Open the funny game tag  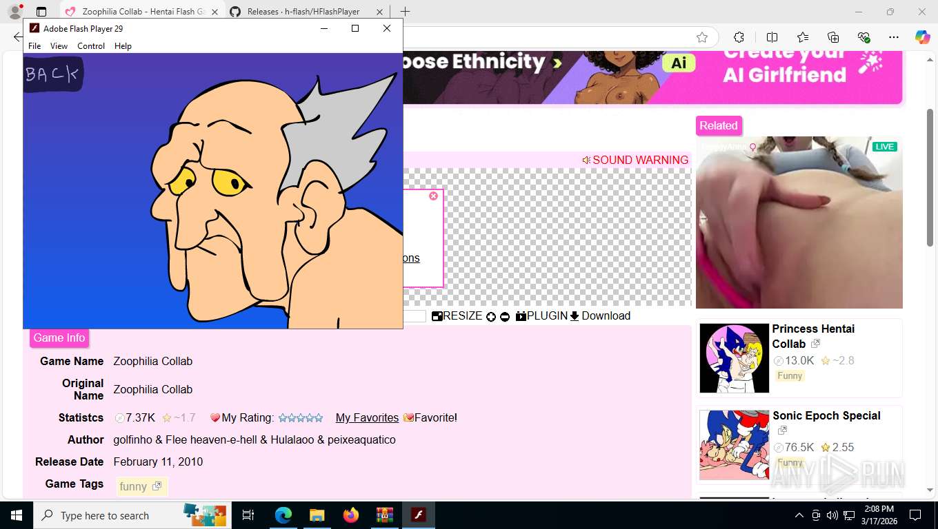point(141,486)
